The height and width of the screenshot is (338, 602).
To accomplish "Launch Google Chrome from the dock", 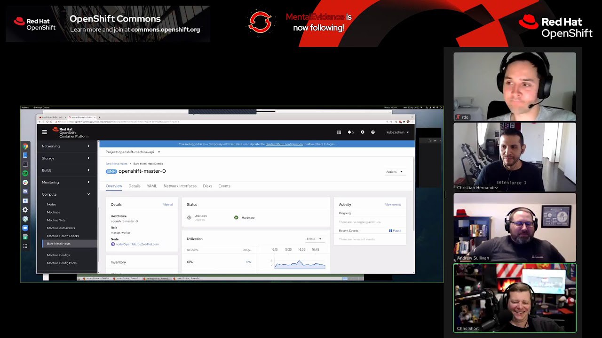I will (25, 146).
